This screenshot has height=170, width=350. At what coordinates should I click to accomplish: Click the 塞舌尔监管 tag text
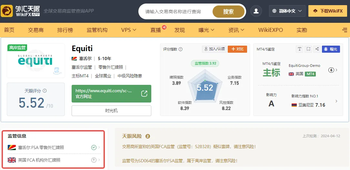pos(82,67)
